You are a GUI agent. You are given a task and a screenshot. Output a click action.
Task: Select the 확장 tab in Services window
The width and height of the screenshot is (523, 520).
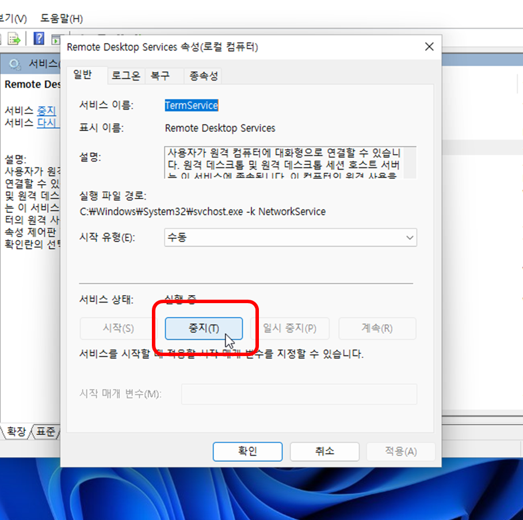[16, 431]
